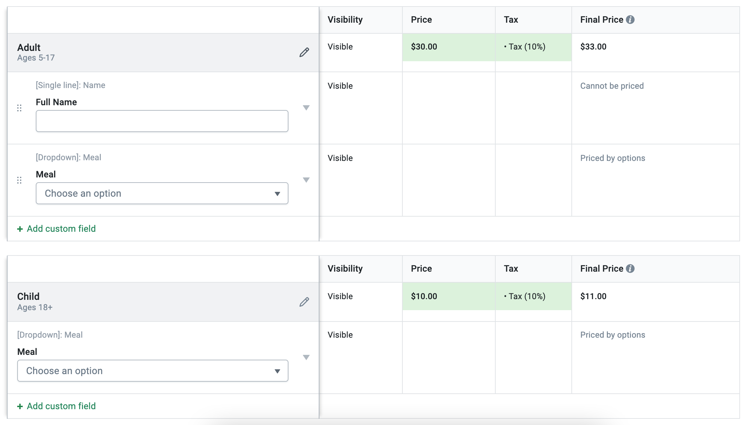Screen dimensions: 749x425
Task: Add custom field to Adult ticket
Action: tap(56, 229)
